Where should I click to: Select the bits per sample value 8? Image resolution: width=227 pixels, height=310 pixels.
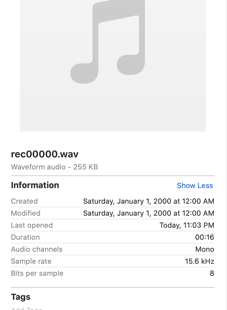tap(212, 273)
